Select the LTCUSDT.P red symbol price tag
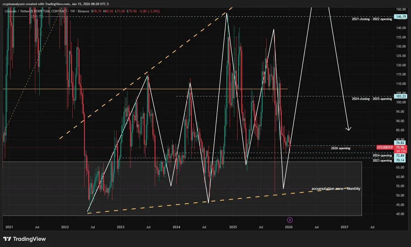 (x=385, y=147)
